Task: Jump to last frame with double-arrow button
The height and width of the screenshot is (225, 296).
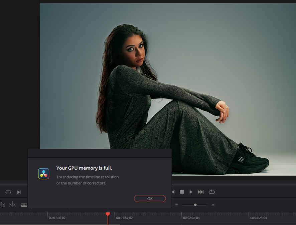Action: coord(200,192)
